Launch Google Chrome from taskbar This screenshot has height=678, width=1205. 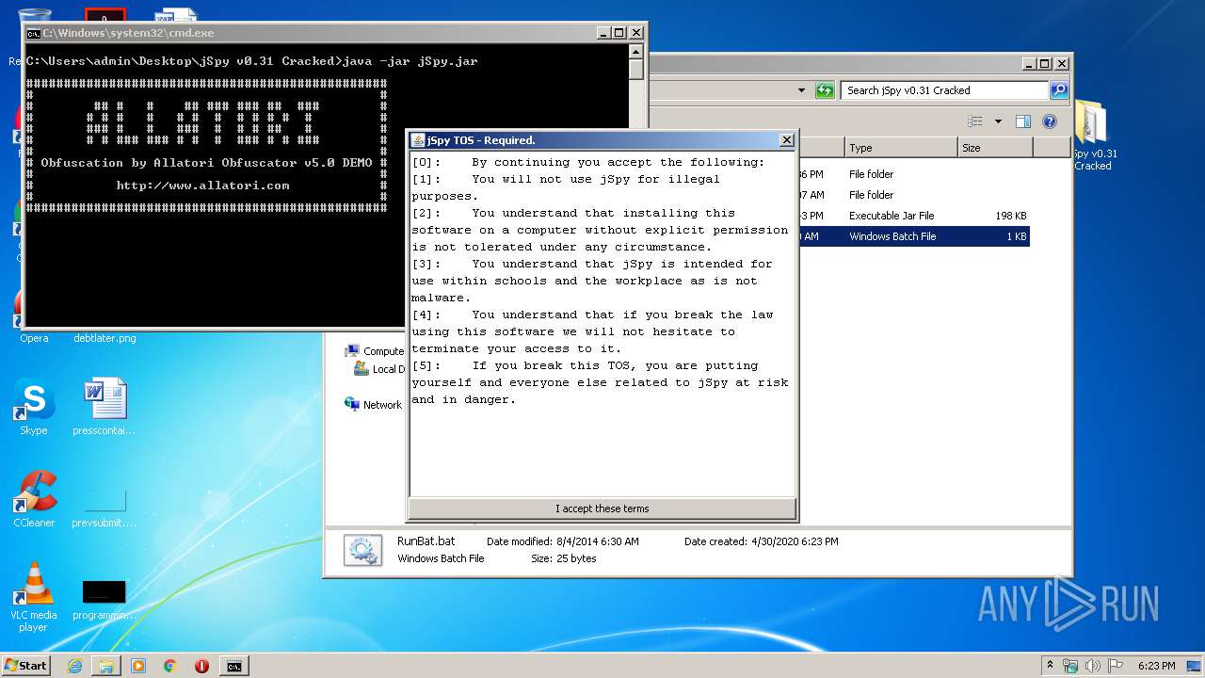pyautogui.click(x=170, y=666)
